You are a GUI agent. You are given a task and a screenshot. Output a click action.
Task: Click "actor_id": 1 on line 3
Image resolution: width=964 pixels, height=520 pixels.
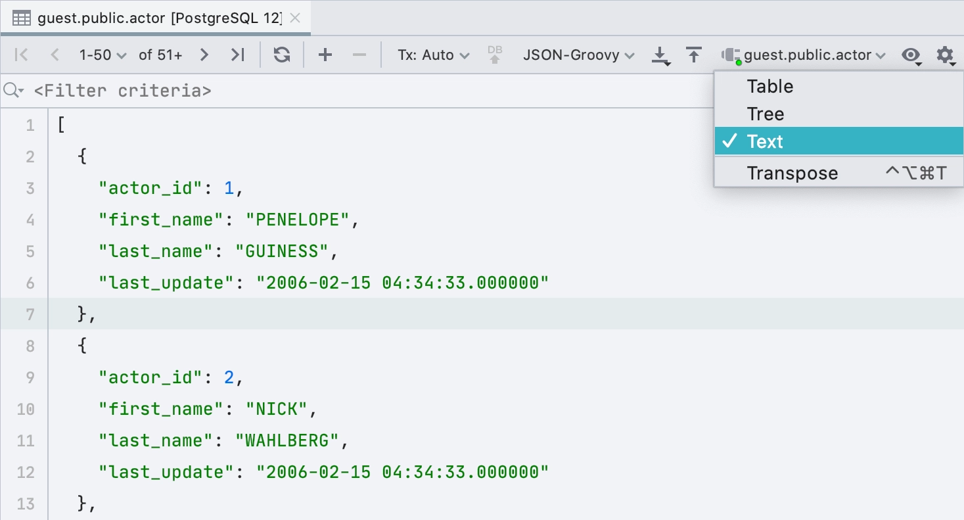171,188
